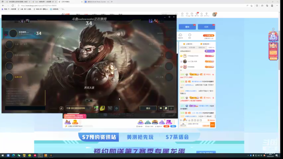Select the second blue wide tab in sidebar
Image resolution: width=283 pixels, height=159 pixels.
click(206, 27)
